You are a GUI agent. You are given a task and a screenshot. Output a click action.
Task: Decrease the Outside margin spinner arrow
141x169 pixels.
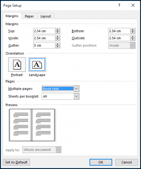133,39
